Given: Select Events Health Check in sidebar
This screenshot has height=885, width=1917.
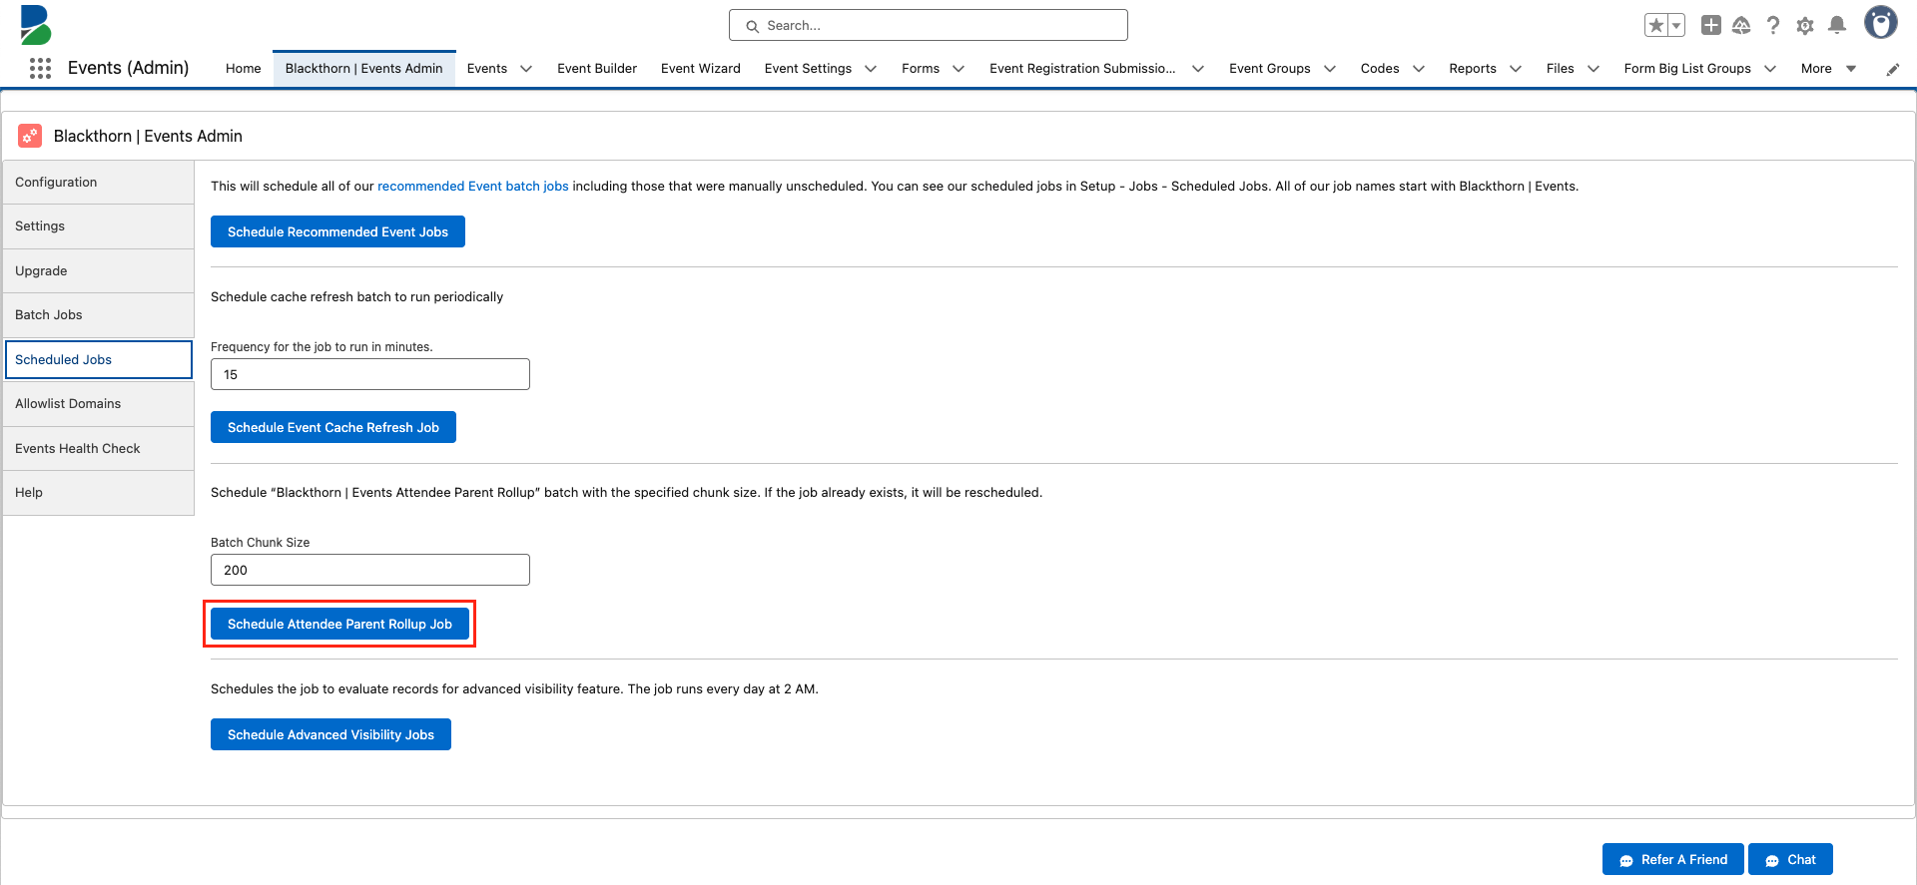Looking at the screenshot, I should click(x=99, y=449).
